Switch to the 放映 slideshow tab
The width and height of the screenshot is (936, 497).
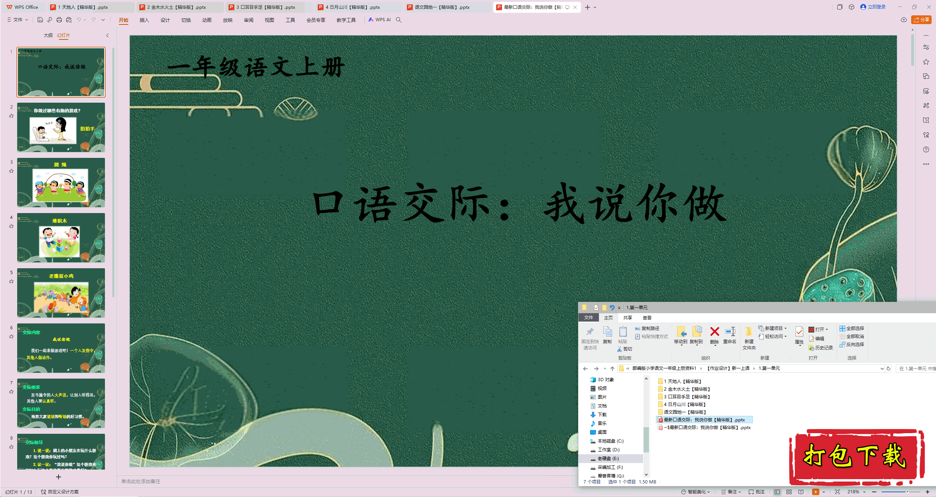[x=228, y=20]
